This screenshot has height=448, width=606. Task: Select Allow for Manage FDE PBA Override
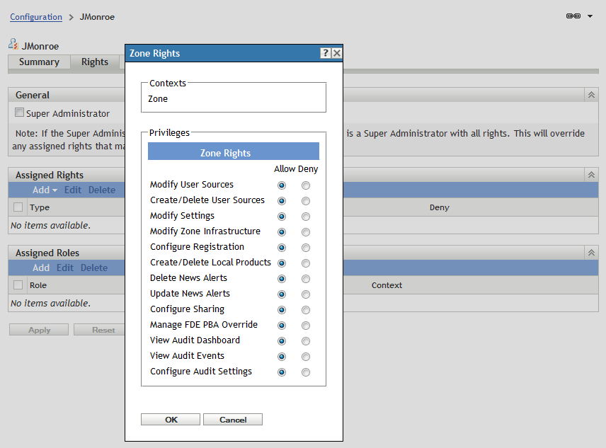click(x=282, y=326)
